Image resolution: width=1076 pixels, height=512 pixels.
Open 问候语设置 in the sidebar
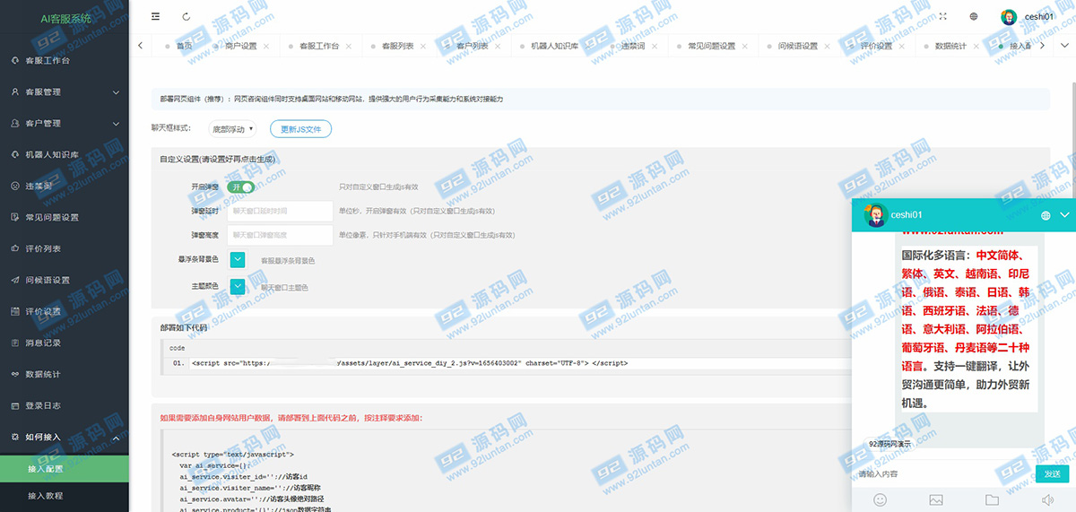65,280
